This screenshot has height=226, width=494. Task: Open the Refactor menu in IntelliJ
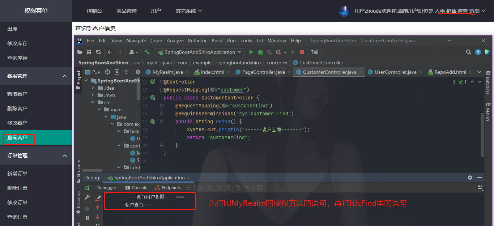point(197,40)
